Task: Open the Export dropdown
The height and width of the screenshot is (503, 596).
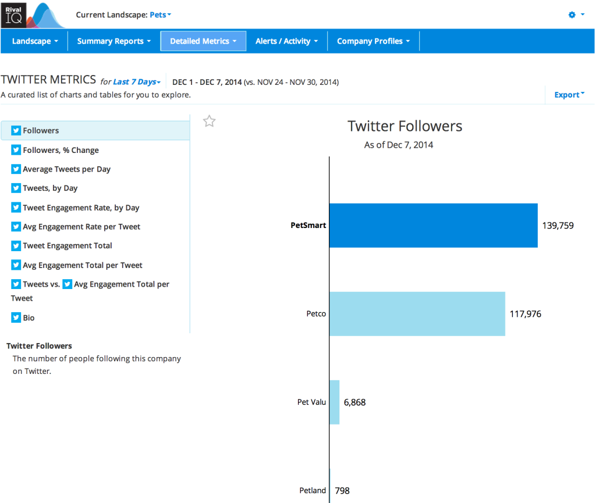Action: click(569, 95)
